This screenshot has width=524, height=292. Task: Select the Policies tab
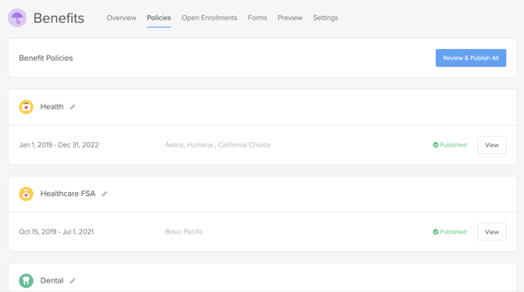click(159, 18)
